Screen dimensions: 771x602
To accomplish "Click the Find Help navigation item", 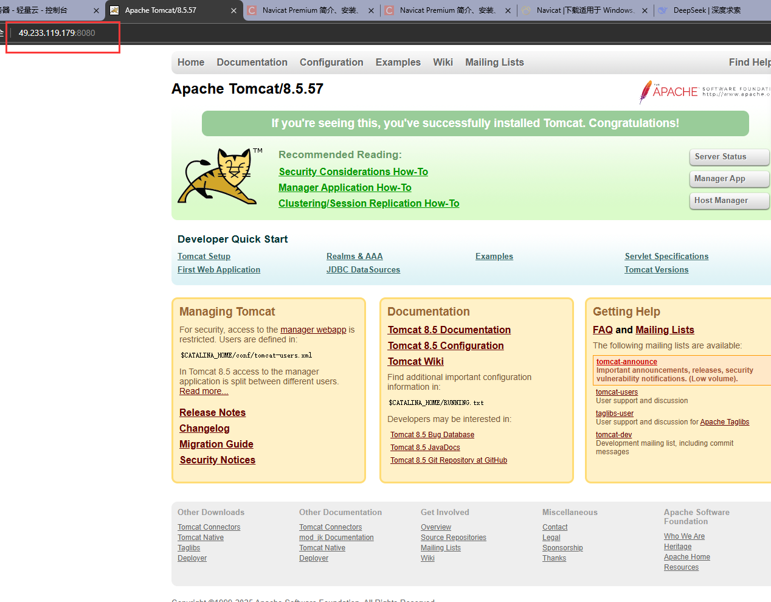I will (750, 62).
